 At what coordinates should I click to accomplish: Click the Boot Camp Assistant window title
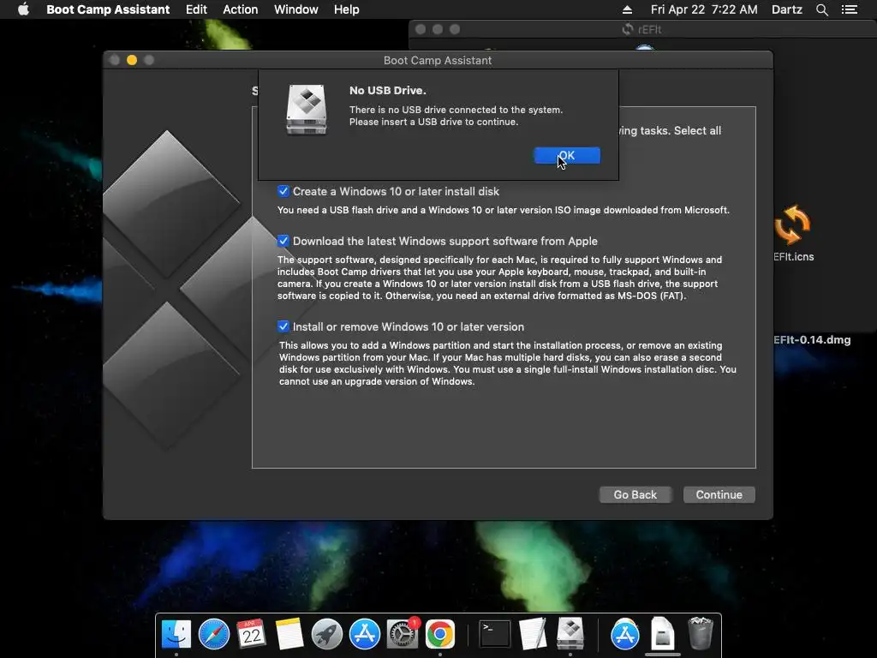pos(438,61)
